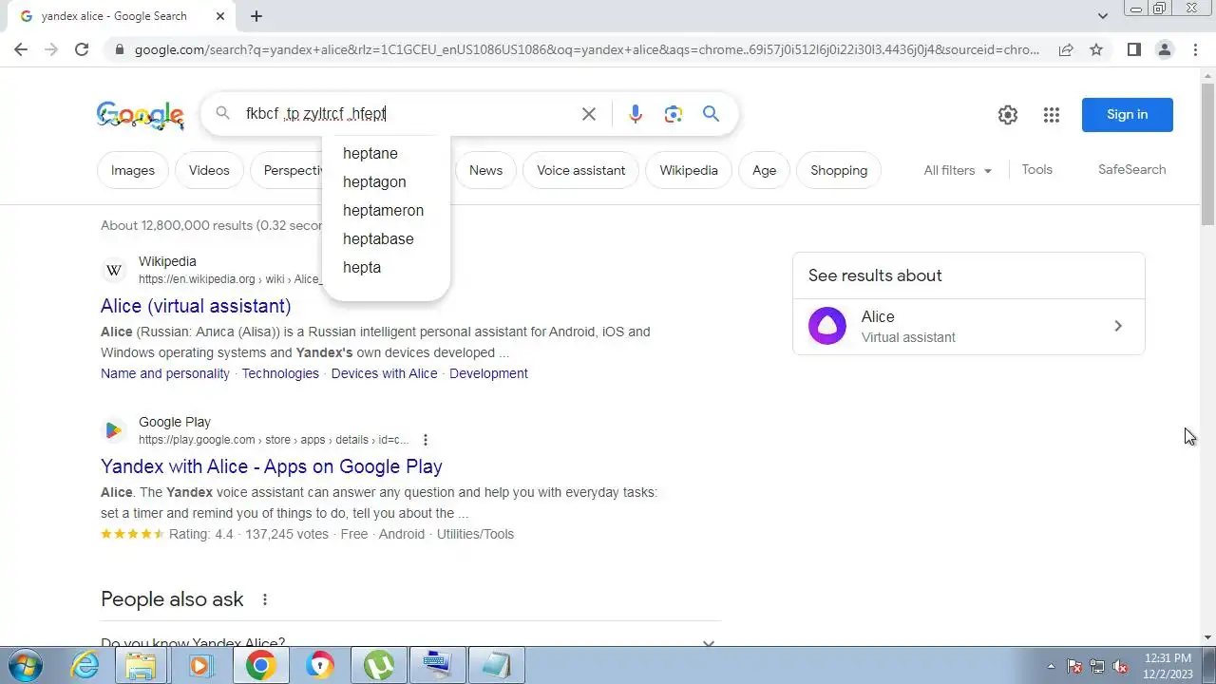
Task: Click the Chrome address bar URL
Action: [586, 49]
